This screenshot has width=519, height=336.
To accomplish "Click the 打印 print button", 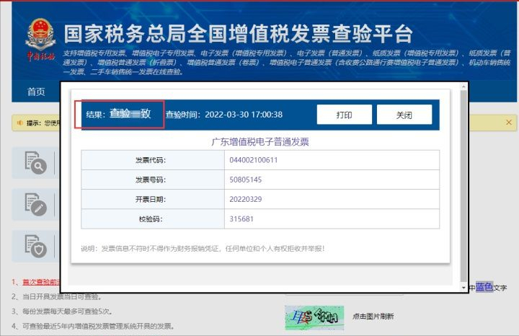I will [x=344, y=115].
